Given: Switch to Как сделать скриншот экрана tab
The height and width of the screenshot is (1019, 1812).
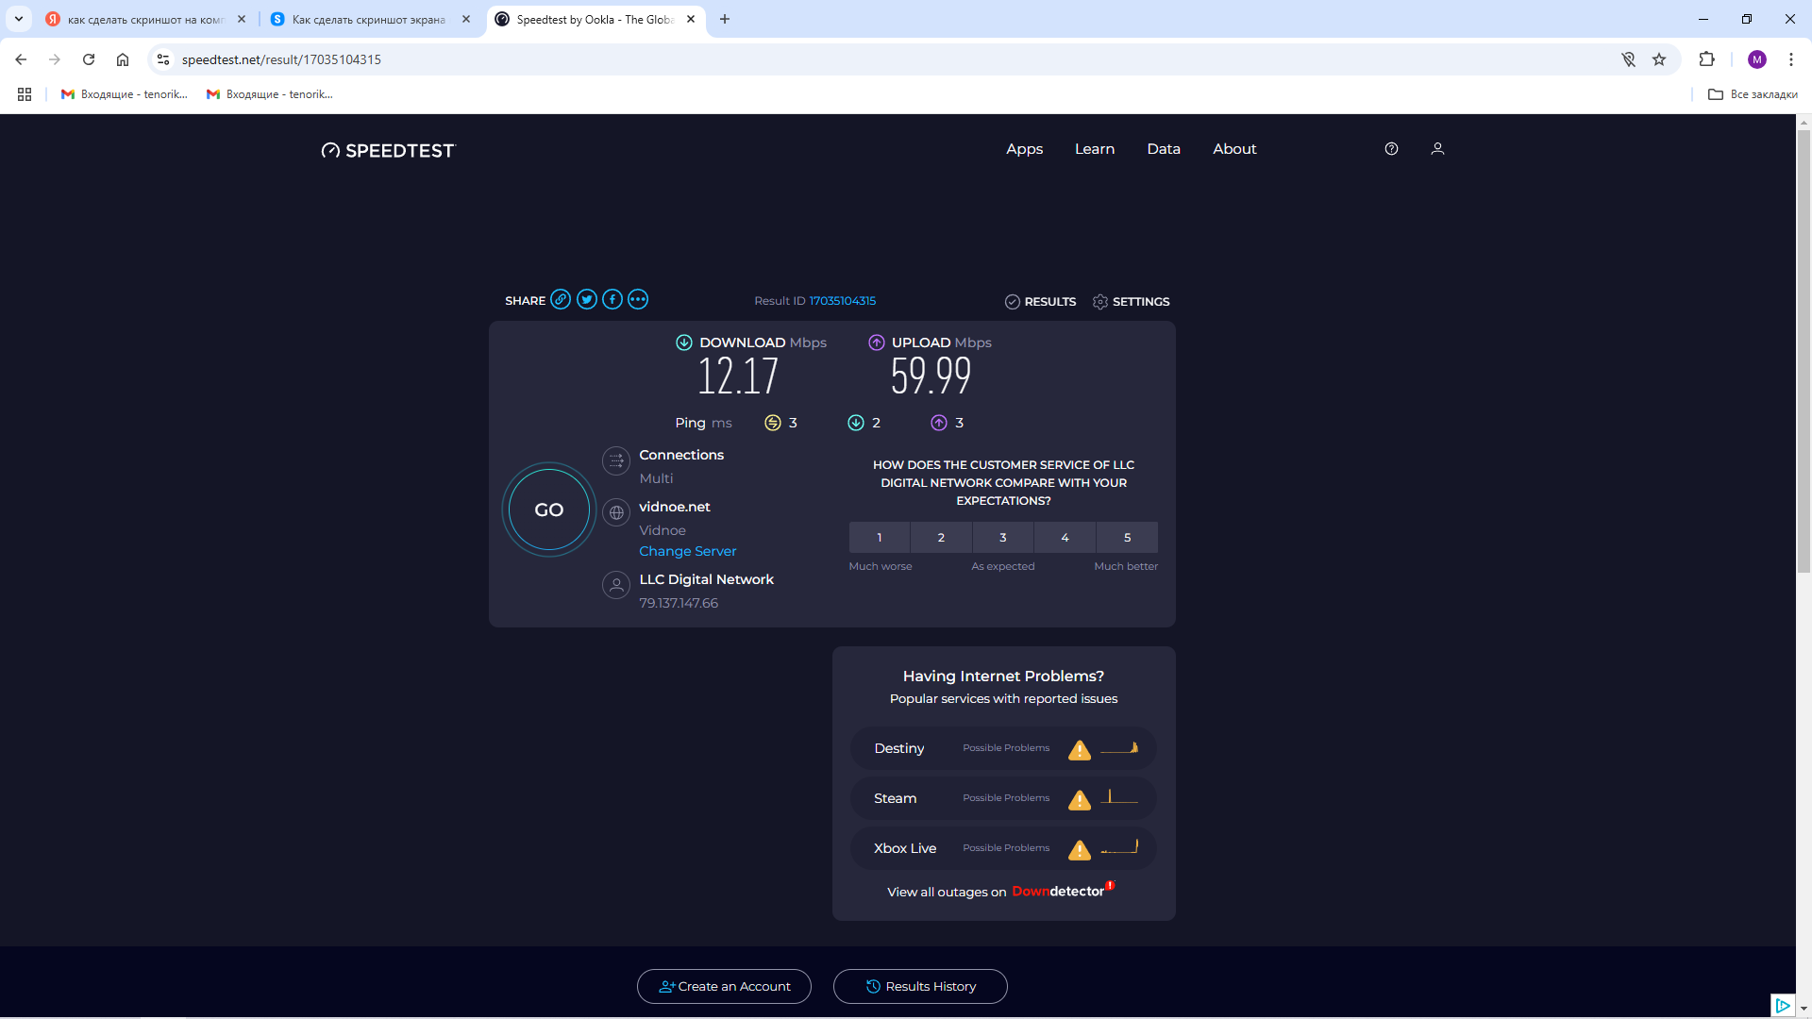Looking at the screenshot, I should point(370,19).
